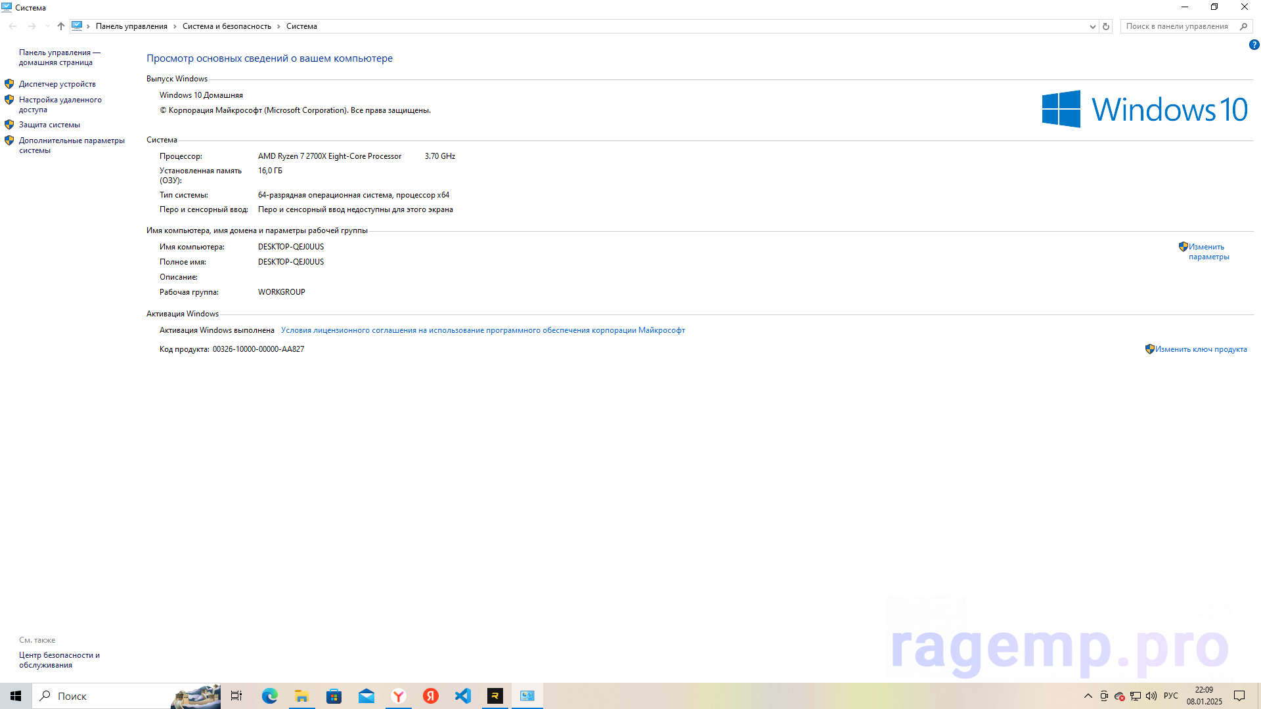This screenshot has height=709, width=1261.
Task: Launch Microsoft Edge from the taskbar
Action: point(269,696)
